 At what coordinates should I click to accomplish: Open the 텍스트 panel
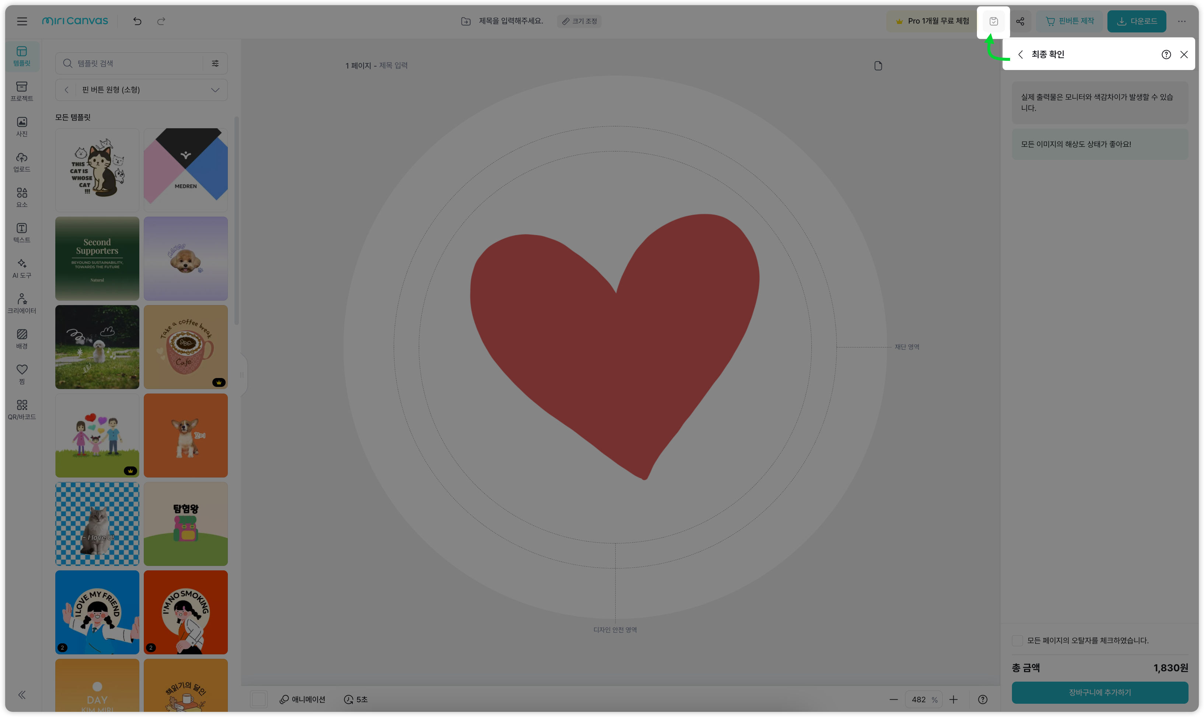[x=21, y=232]
